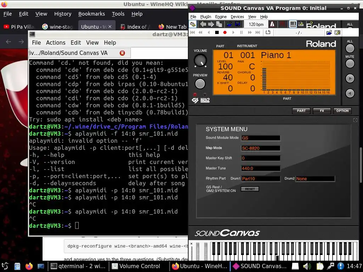363x272 pixels.
Task: Open Sound Module Mode GS dropdown
Action: click(x=261, y=138)
